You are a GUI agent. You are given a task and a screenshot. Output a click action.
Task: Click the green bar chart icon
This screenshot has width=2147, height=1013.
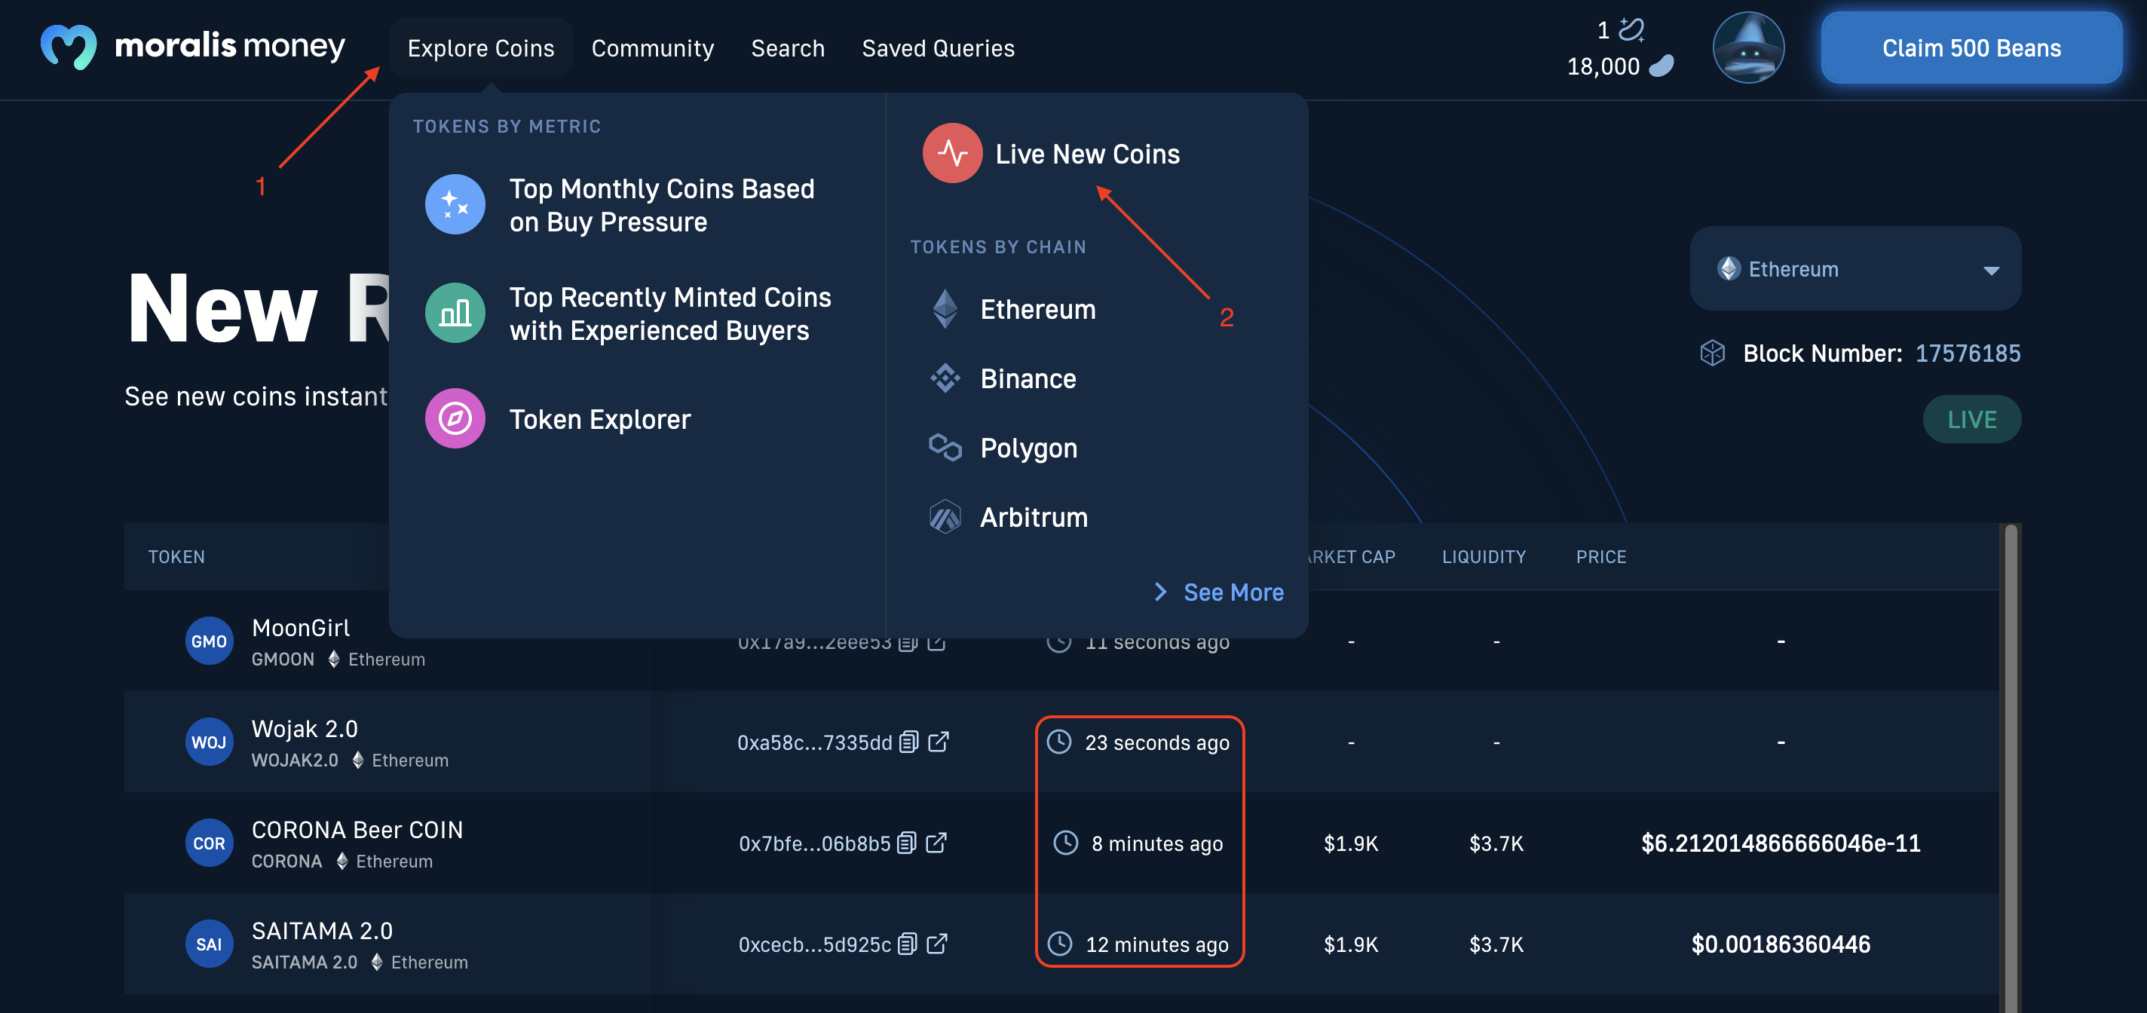(x=455, y=312)
